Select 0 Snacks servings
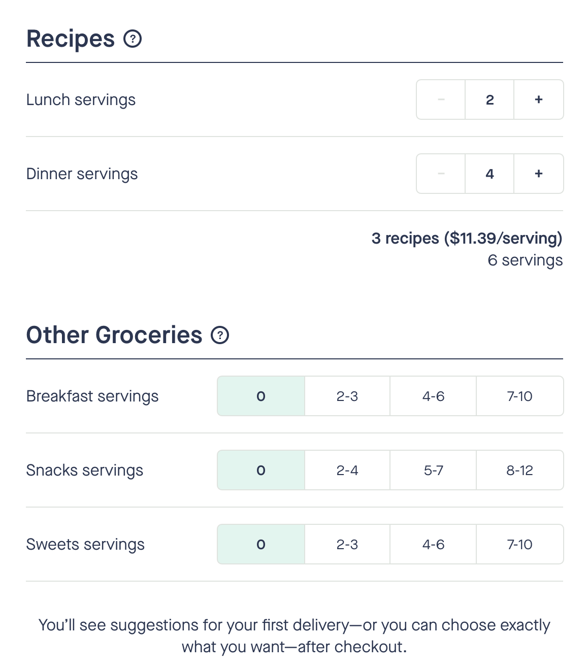The width and height of the screenshot is (588, 670). [261, 471]
